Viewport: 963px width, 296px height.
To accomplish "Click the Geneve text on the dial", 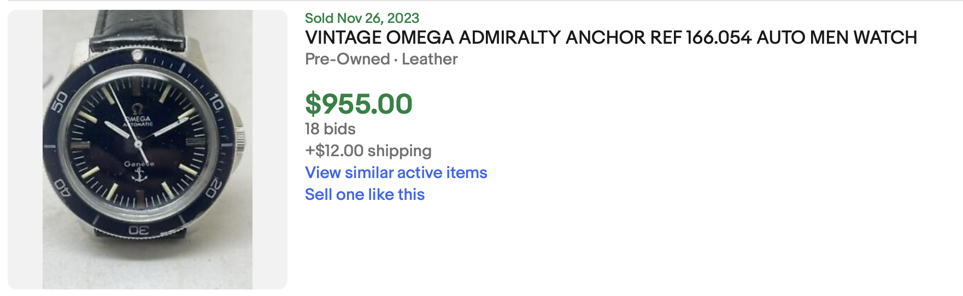I will coord(139,164).
